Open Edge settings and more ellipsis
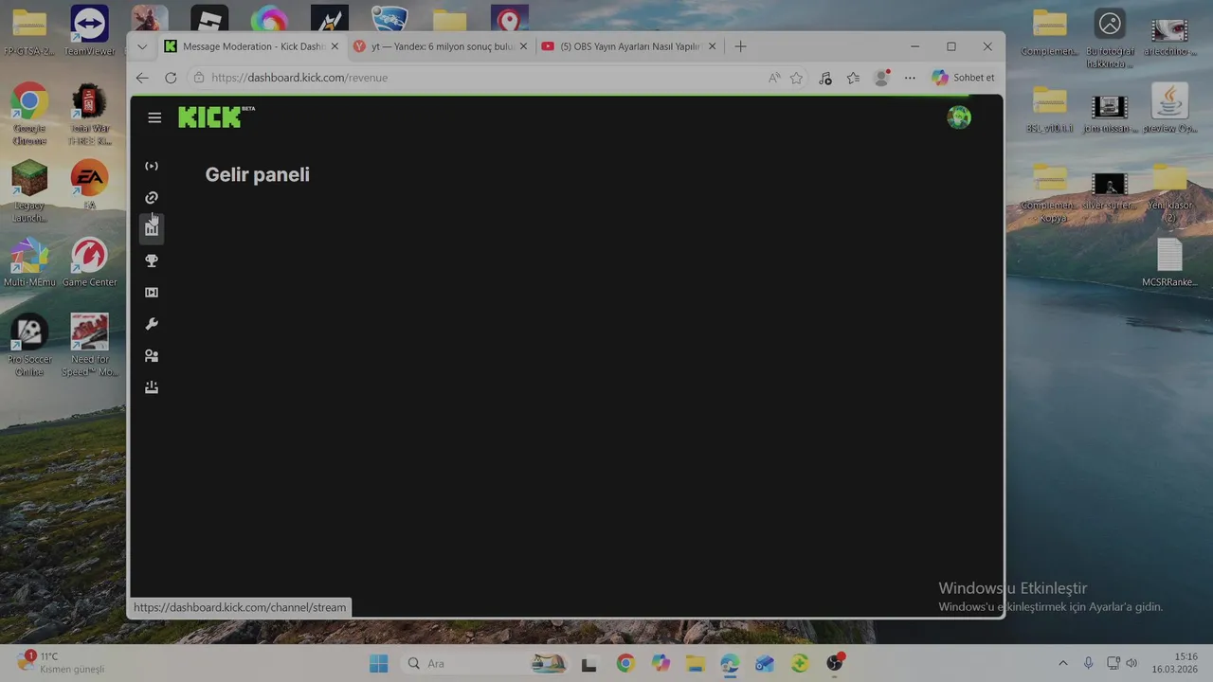 click(x=911, y=78)
